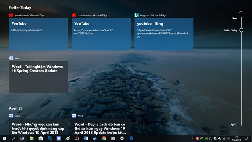This screenshot has height=142, width=252.
Task: Open Word Trải nghiệm Windows 10 document card
Action: [x=39, y=77]
